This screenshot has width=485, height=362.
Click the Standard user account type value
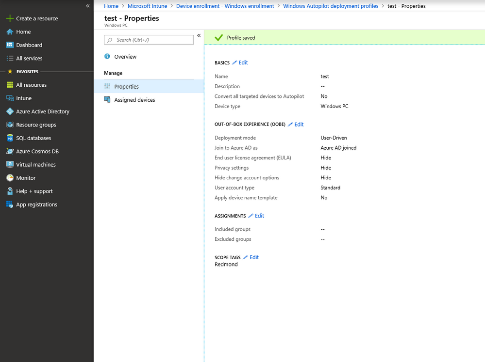point(330,188)
